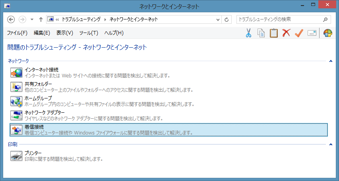This screenshot has height=181, width=339.
Task: Click the ホームグループ troubleshooter icon
Action: pyautogui.click(x=16, y=101)
